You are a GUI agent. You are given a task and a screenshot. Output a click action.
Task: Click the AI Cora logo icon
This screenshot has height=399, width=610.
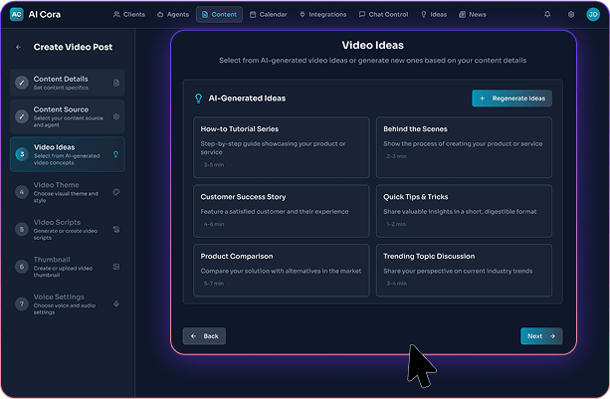tap(17, 15)
